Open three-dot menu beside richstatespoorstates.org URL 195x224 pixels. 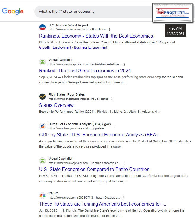point(111,99)
